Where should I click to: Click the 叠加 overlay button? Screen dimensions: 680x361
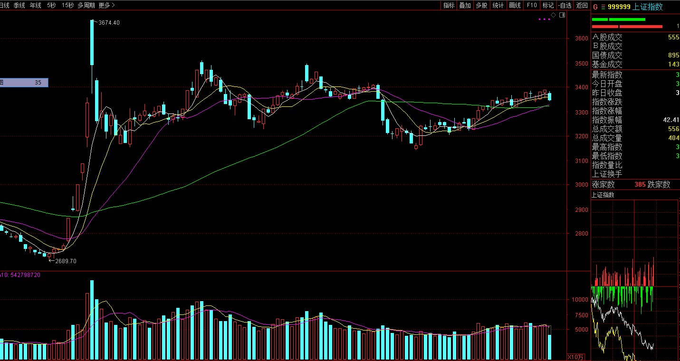(x=465, y=5)
